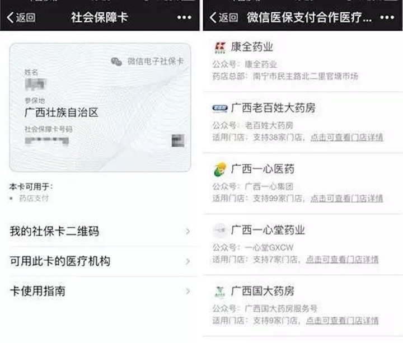The width and height of the screenshot is (403, 343).
Task: Tap the 广西一心堂药业 logo icon
Action: (220, 230)
